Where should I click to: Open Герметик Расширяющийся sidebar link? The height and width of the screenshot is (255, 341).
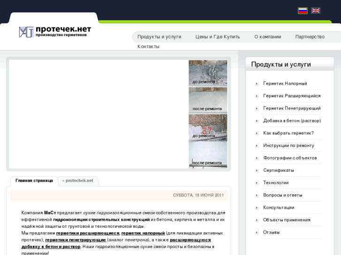coord(292,96)
